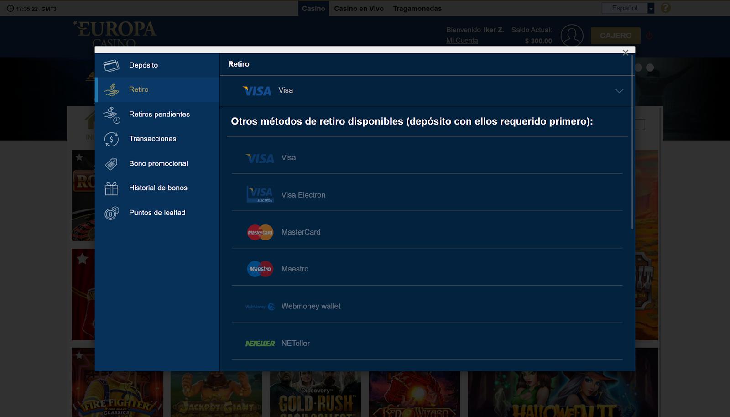Select the Retiro menu item

(x=157, y=90)
